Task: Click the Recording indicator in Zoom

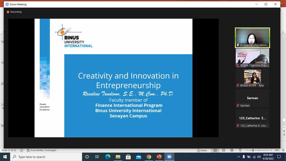Action: click(14, 12)
